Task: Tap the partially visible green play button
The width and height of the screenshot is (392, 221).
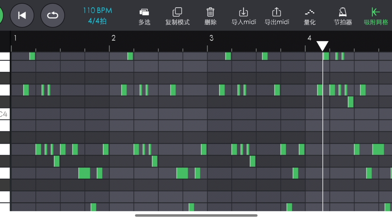Action: (x=1, y=15)
